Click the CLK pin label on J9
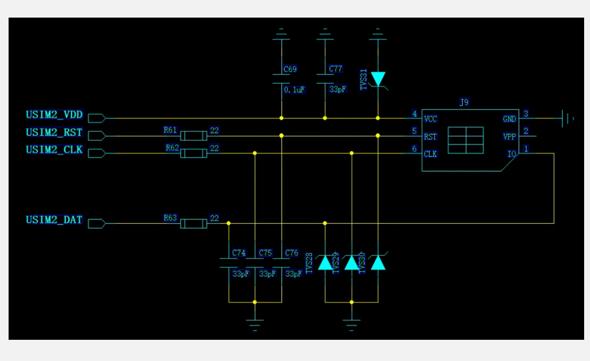Image resolution: width=590 pixels, height=361 pixels. (x=431, y=154)
